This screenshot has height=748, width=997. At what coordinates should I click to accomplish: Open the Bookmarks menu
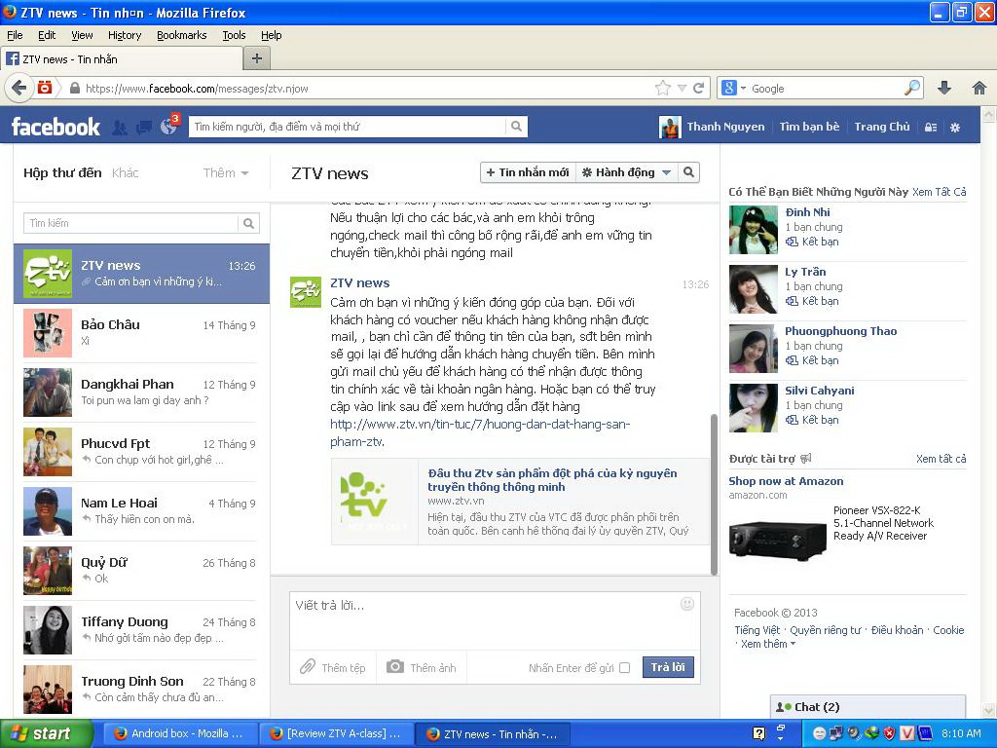pos(182,35)
